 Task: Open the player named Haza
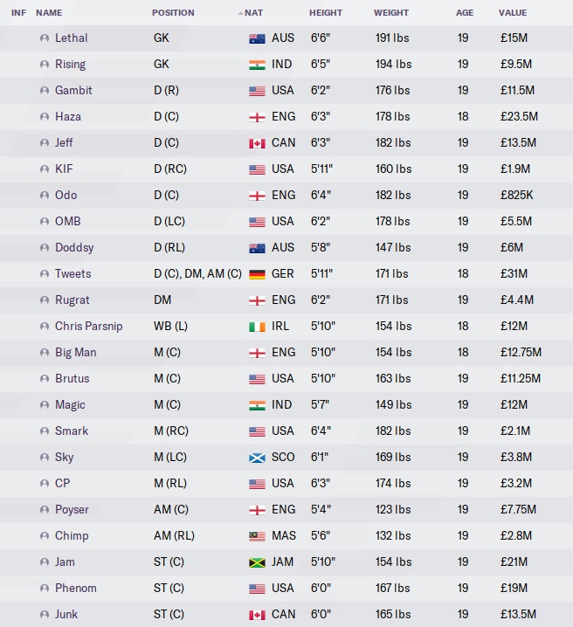pos(68,117)
